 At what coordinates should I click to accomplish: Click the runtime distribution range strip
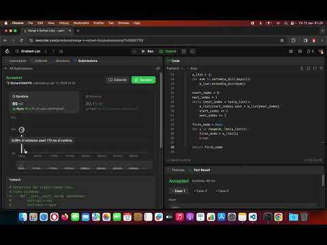tap(84, 165)
